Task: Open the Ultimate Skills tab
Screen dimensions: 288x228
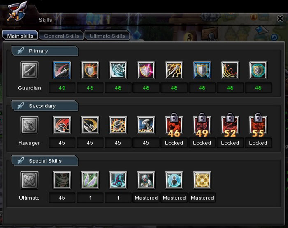Action: 107,35
